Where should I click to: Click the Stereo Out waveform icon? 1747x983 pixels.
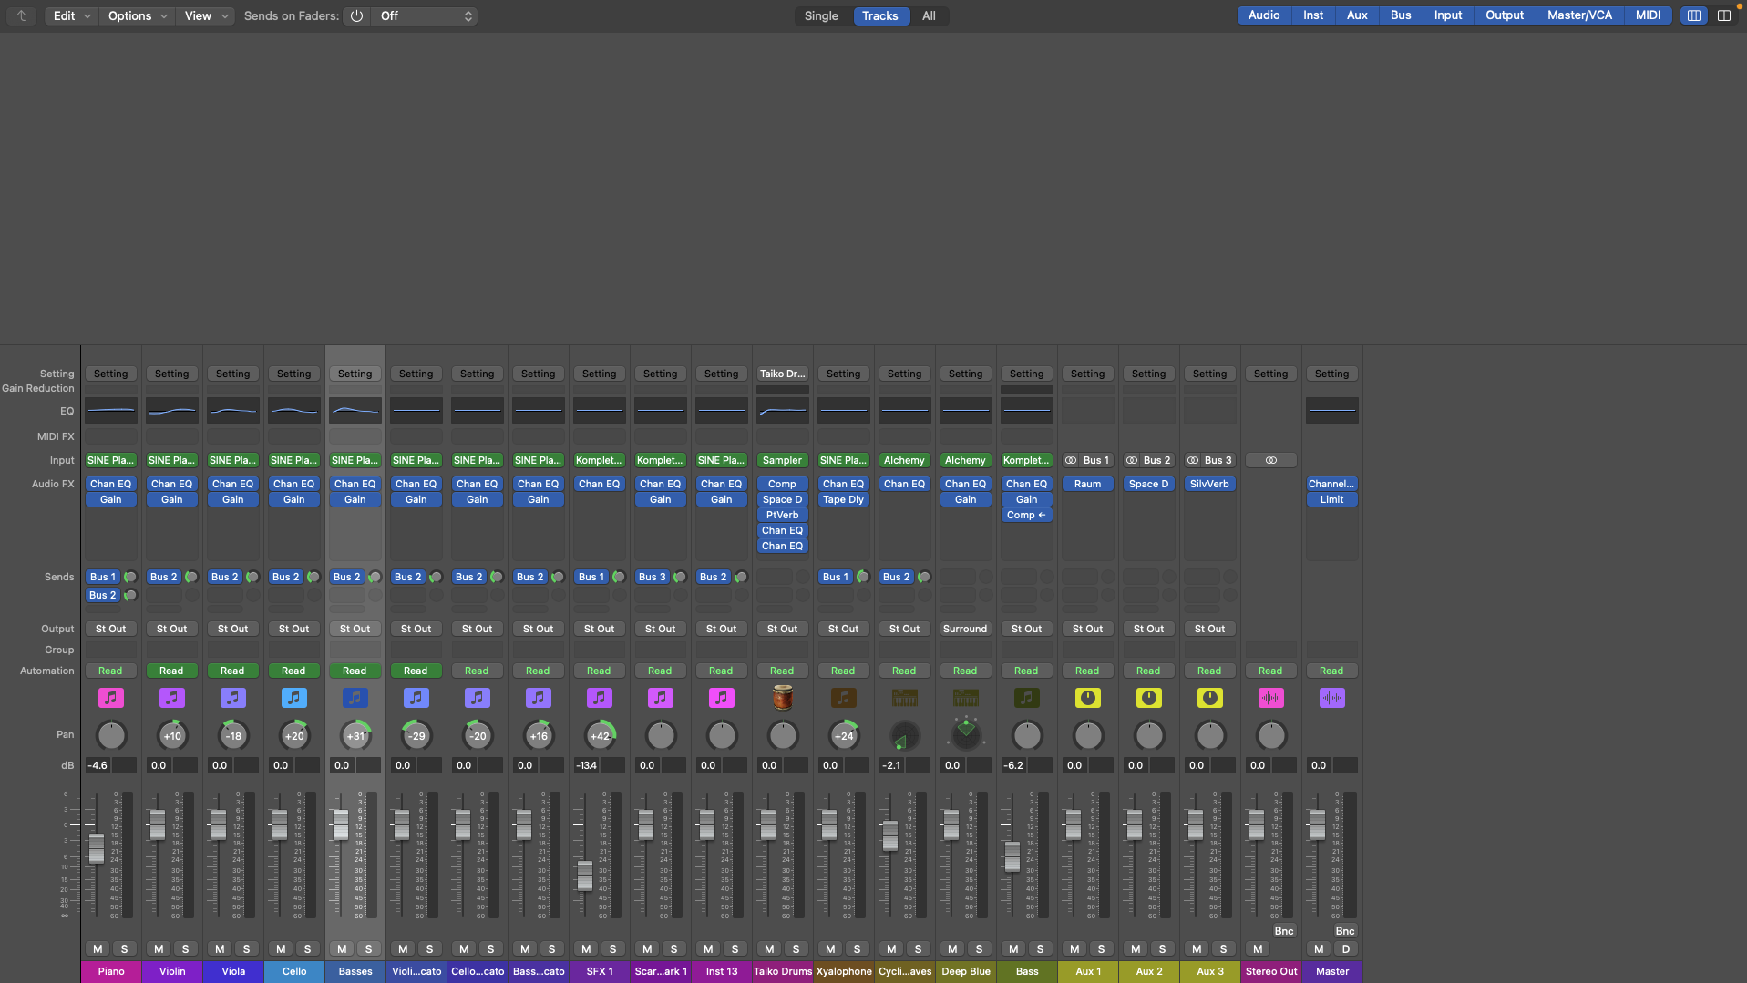pyautogui.click(x=1270, y=698)
